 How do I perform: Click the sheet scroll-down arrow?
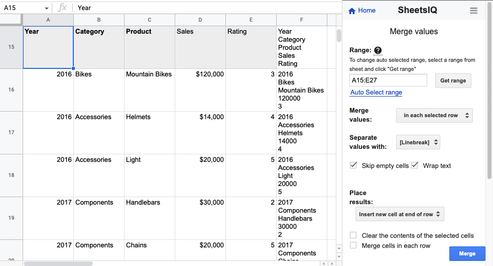point(339,256)
